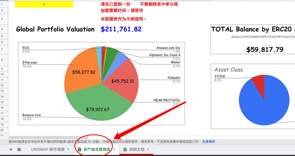Click the lock icon on 说明文档 tab
Screen dimensions: 295x156
point(125,149)
